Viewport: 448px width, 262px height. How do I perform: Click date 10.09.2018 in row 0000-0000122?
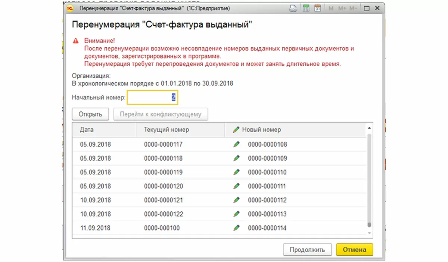[x=96, y=214]
